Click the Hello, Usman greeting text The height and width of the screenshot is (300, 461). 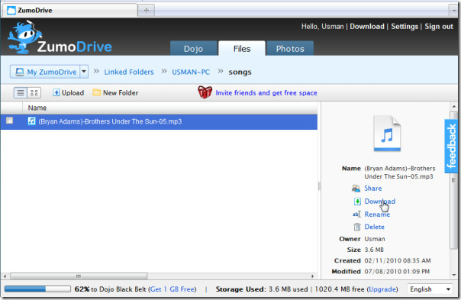(322, 27)
